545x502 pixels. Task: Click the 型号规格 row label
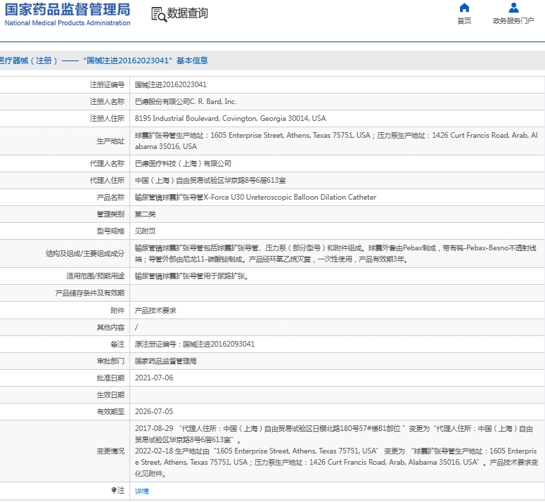pyautogui.click(x=110, y=231)
